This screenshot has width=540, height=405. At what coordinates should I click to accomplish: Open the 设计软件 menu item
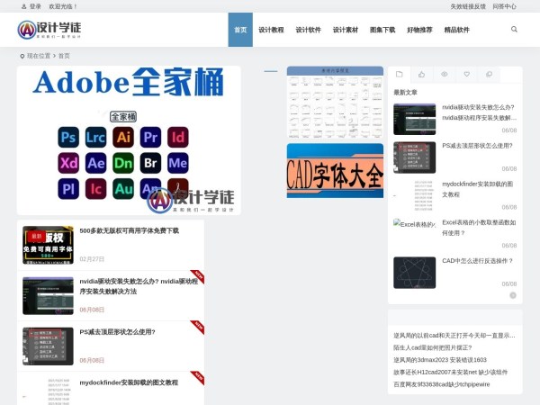click(x=308, y=30)
